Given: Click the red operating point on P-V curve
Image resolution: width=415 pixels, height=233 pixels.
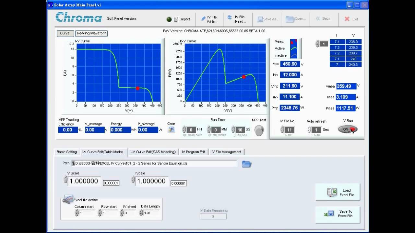Looking at the screenshot, I should tap(244, 77).
